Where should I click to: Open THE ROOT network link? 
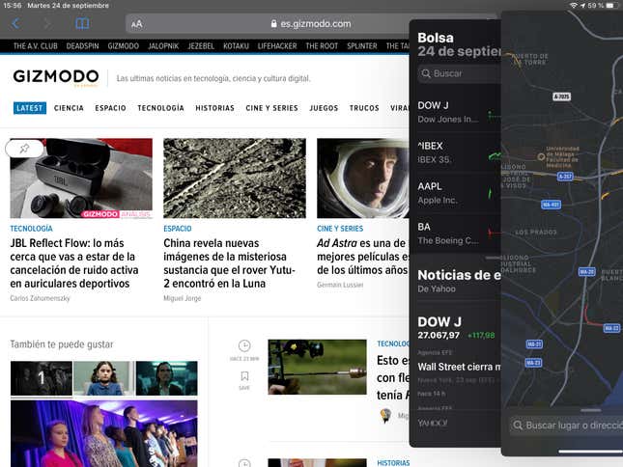[x=322, y=46]
